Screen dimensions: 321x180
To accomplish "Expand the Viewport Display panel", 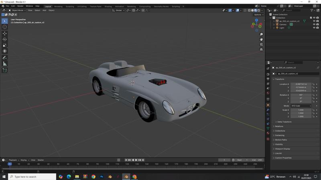I will pos(282,149).
